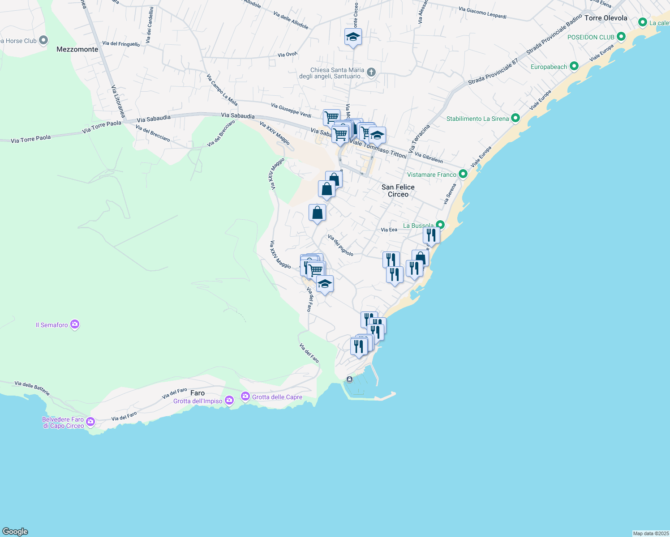The height and width of the screenshot is (537, 670).
Task: Open the grocery cart marker by Via Giuseppe Verdi
Action: point(331,118)
